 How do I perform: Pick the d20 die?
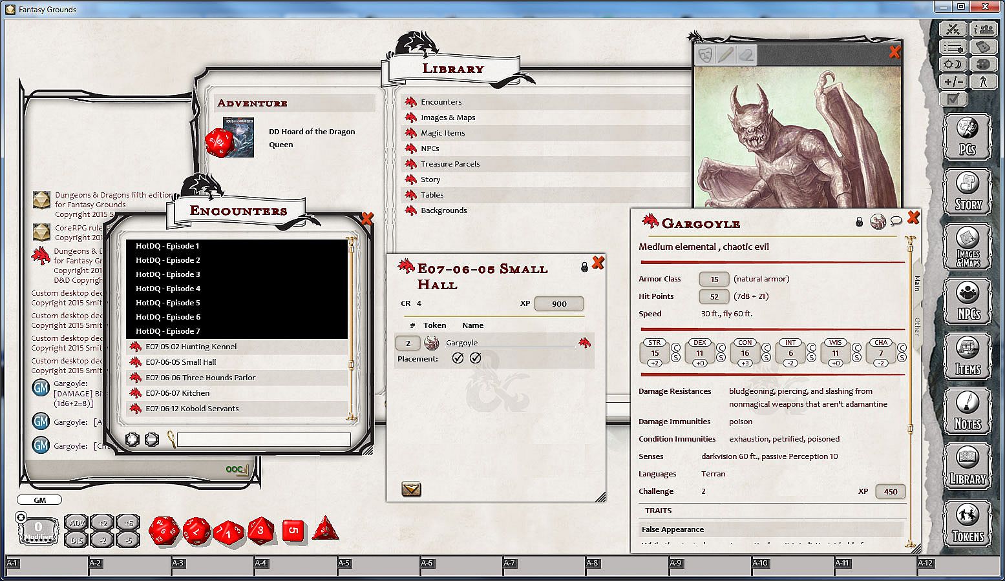tap(164, 531)
